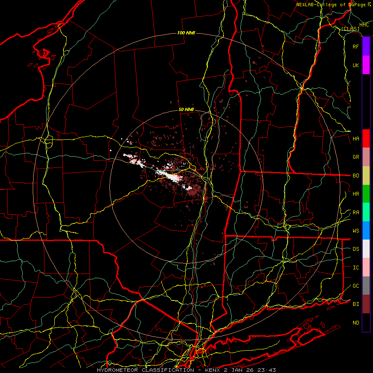Select the GR dusty-pink legend swatch
373x373 pixels.
[366, 157]
